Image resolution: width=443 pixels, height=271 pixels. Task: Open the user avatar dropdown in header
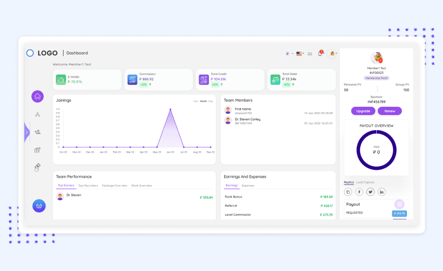point(333,53)
